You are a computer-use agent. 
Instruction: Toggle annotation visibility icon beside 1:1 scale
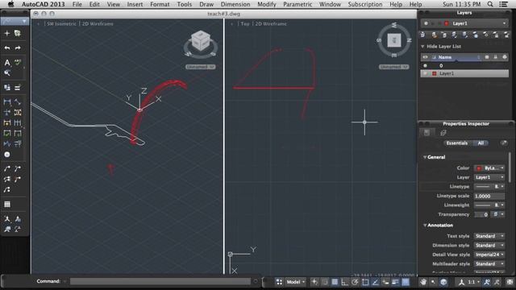pyautogui.click(x=487, y=282)
